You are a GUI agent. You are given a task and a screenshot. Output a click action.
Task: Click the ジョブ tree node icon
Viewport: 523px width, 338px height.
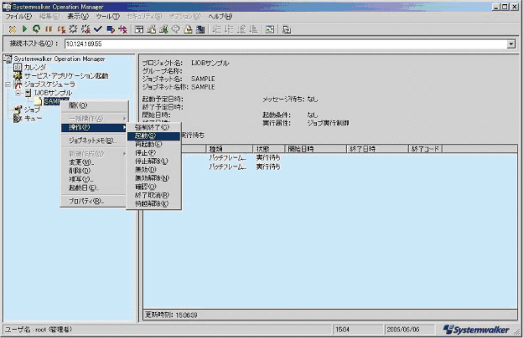coord(18,110)
